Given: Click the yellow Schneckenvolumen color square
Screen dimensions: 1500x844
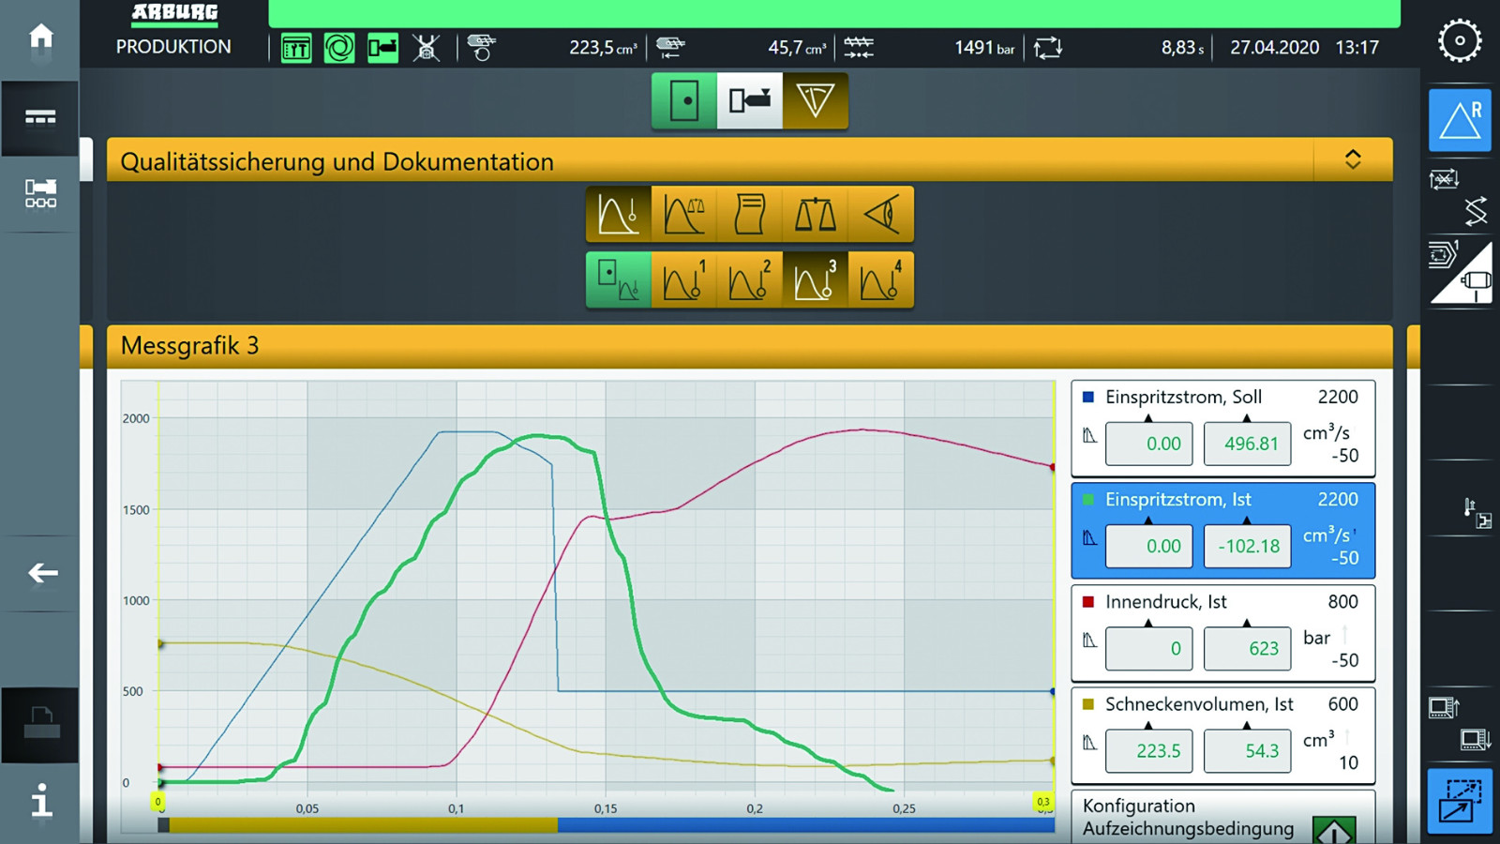Looking at the screenshot, I should 1088,703.
